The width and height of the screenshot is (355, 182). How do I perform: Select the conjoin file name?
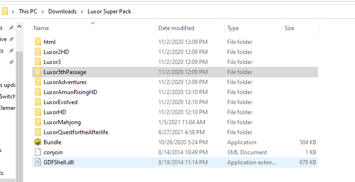click(53, 152)
